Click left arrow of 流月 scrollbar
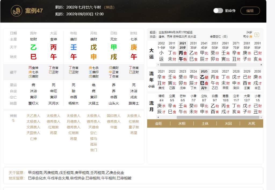 click(x=158, y=117)
